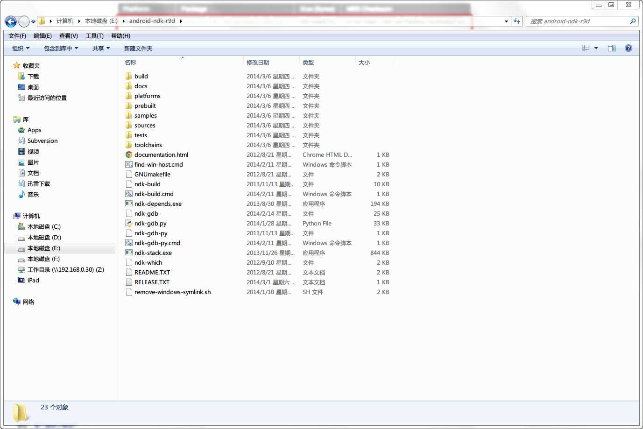Click the refresh button beside address bar

(517, 21)
